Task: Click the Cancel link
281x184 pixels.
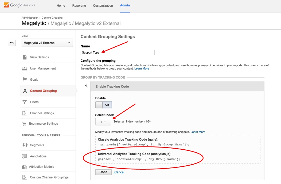Action: coord(119,172)
